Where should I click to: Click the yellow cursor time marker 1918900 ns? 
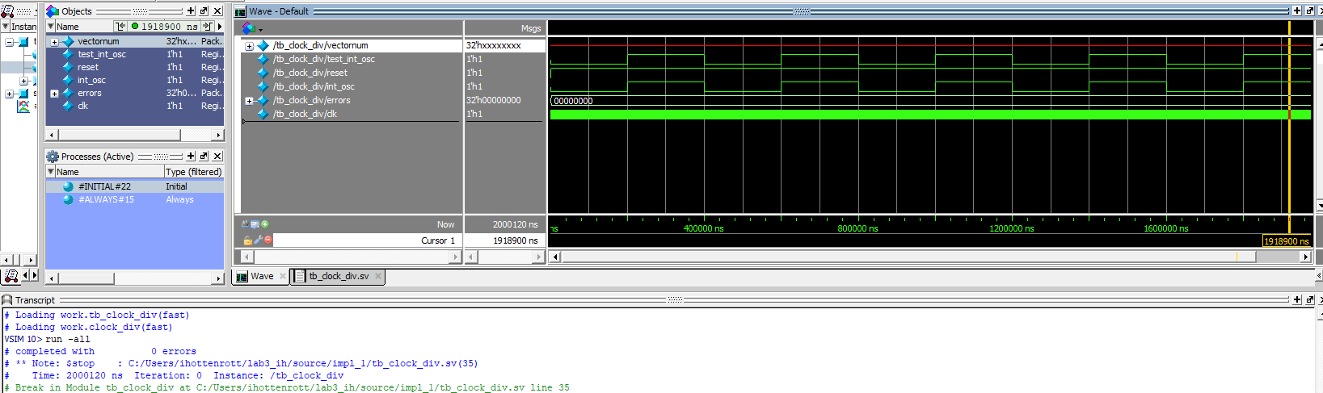pos(1286,240)
